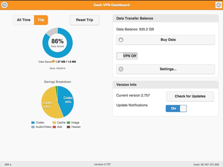Click Check for Updates button

pos(190,96)
